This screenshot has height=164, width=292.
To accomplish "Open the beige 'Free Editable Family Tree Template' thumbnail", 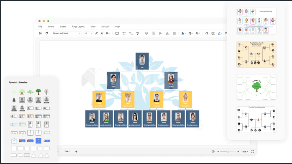I will coord(256,54).
